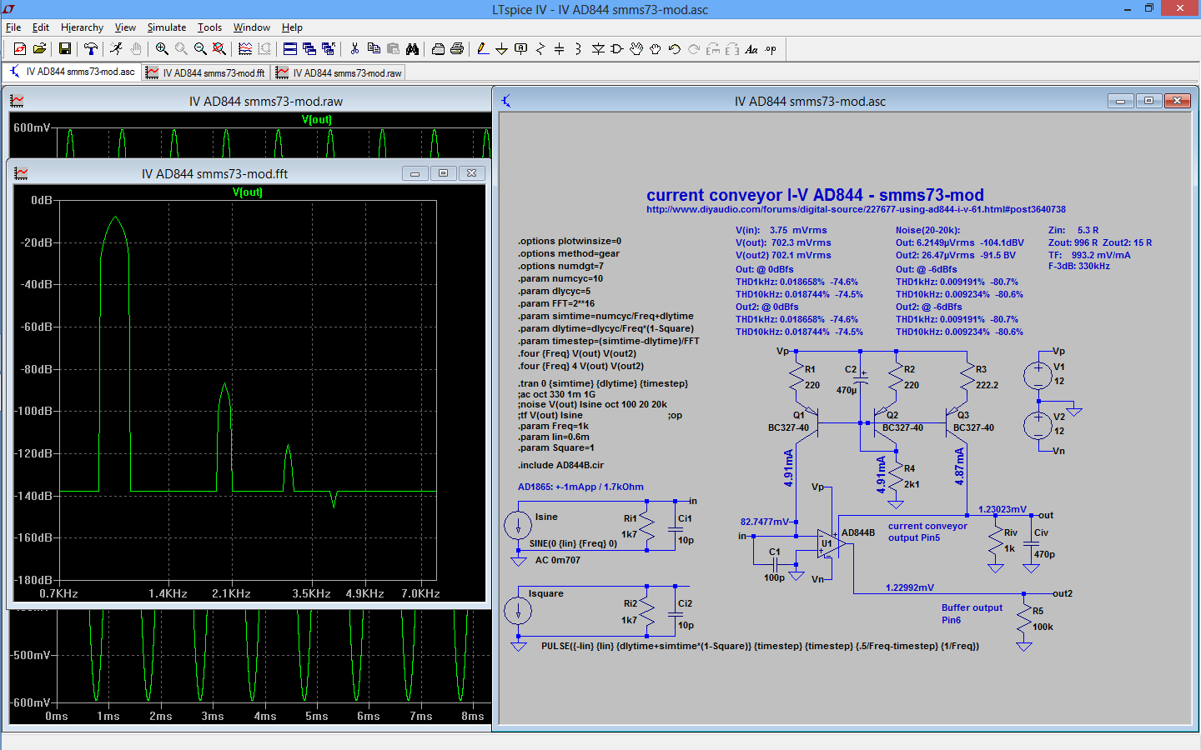Minimize the smms73-mod.asc schematic window
Viewport: 1201px width, 750px height.
1120,101
